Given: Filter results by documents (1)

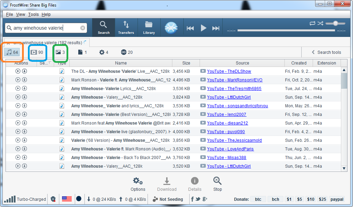Looking at the screenshot, I should click(82, 52).
